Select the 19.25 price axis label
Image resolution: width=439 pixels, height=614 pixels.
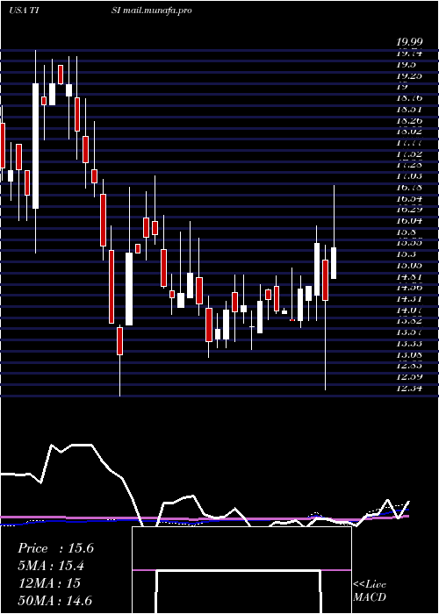tap(408, 75)
